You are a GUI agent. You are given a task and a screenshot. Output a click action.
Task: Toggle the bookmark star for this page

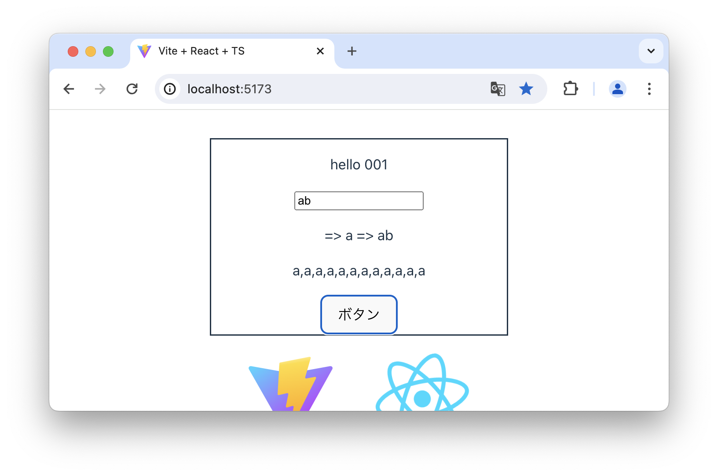(526, 89)
